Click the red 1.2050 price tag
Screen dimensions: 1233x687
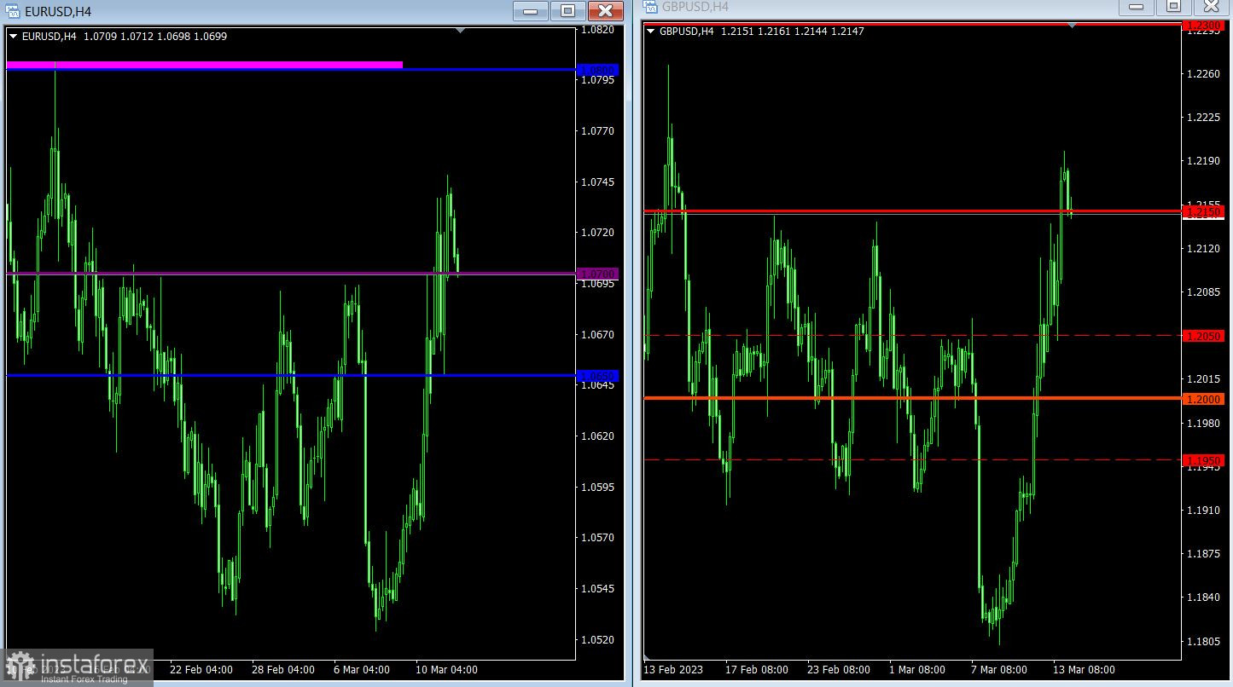[1203, 336]
